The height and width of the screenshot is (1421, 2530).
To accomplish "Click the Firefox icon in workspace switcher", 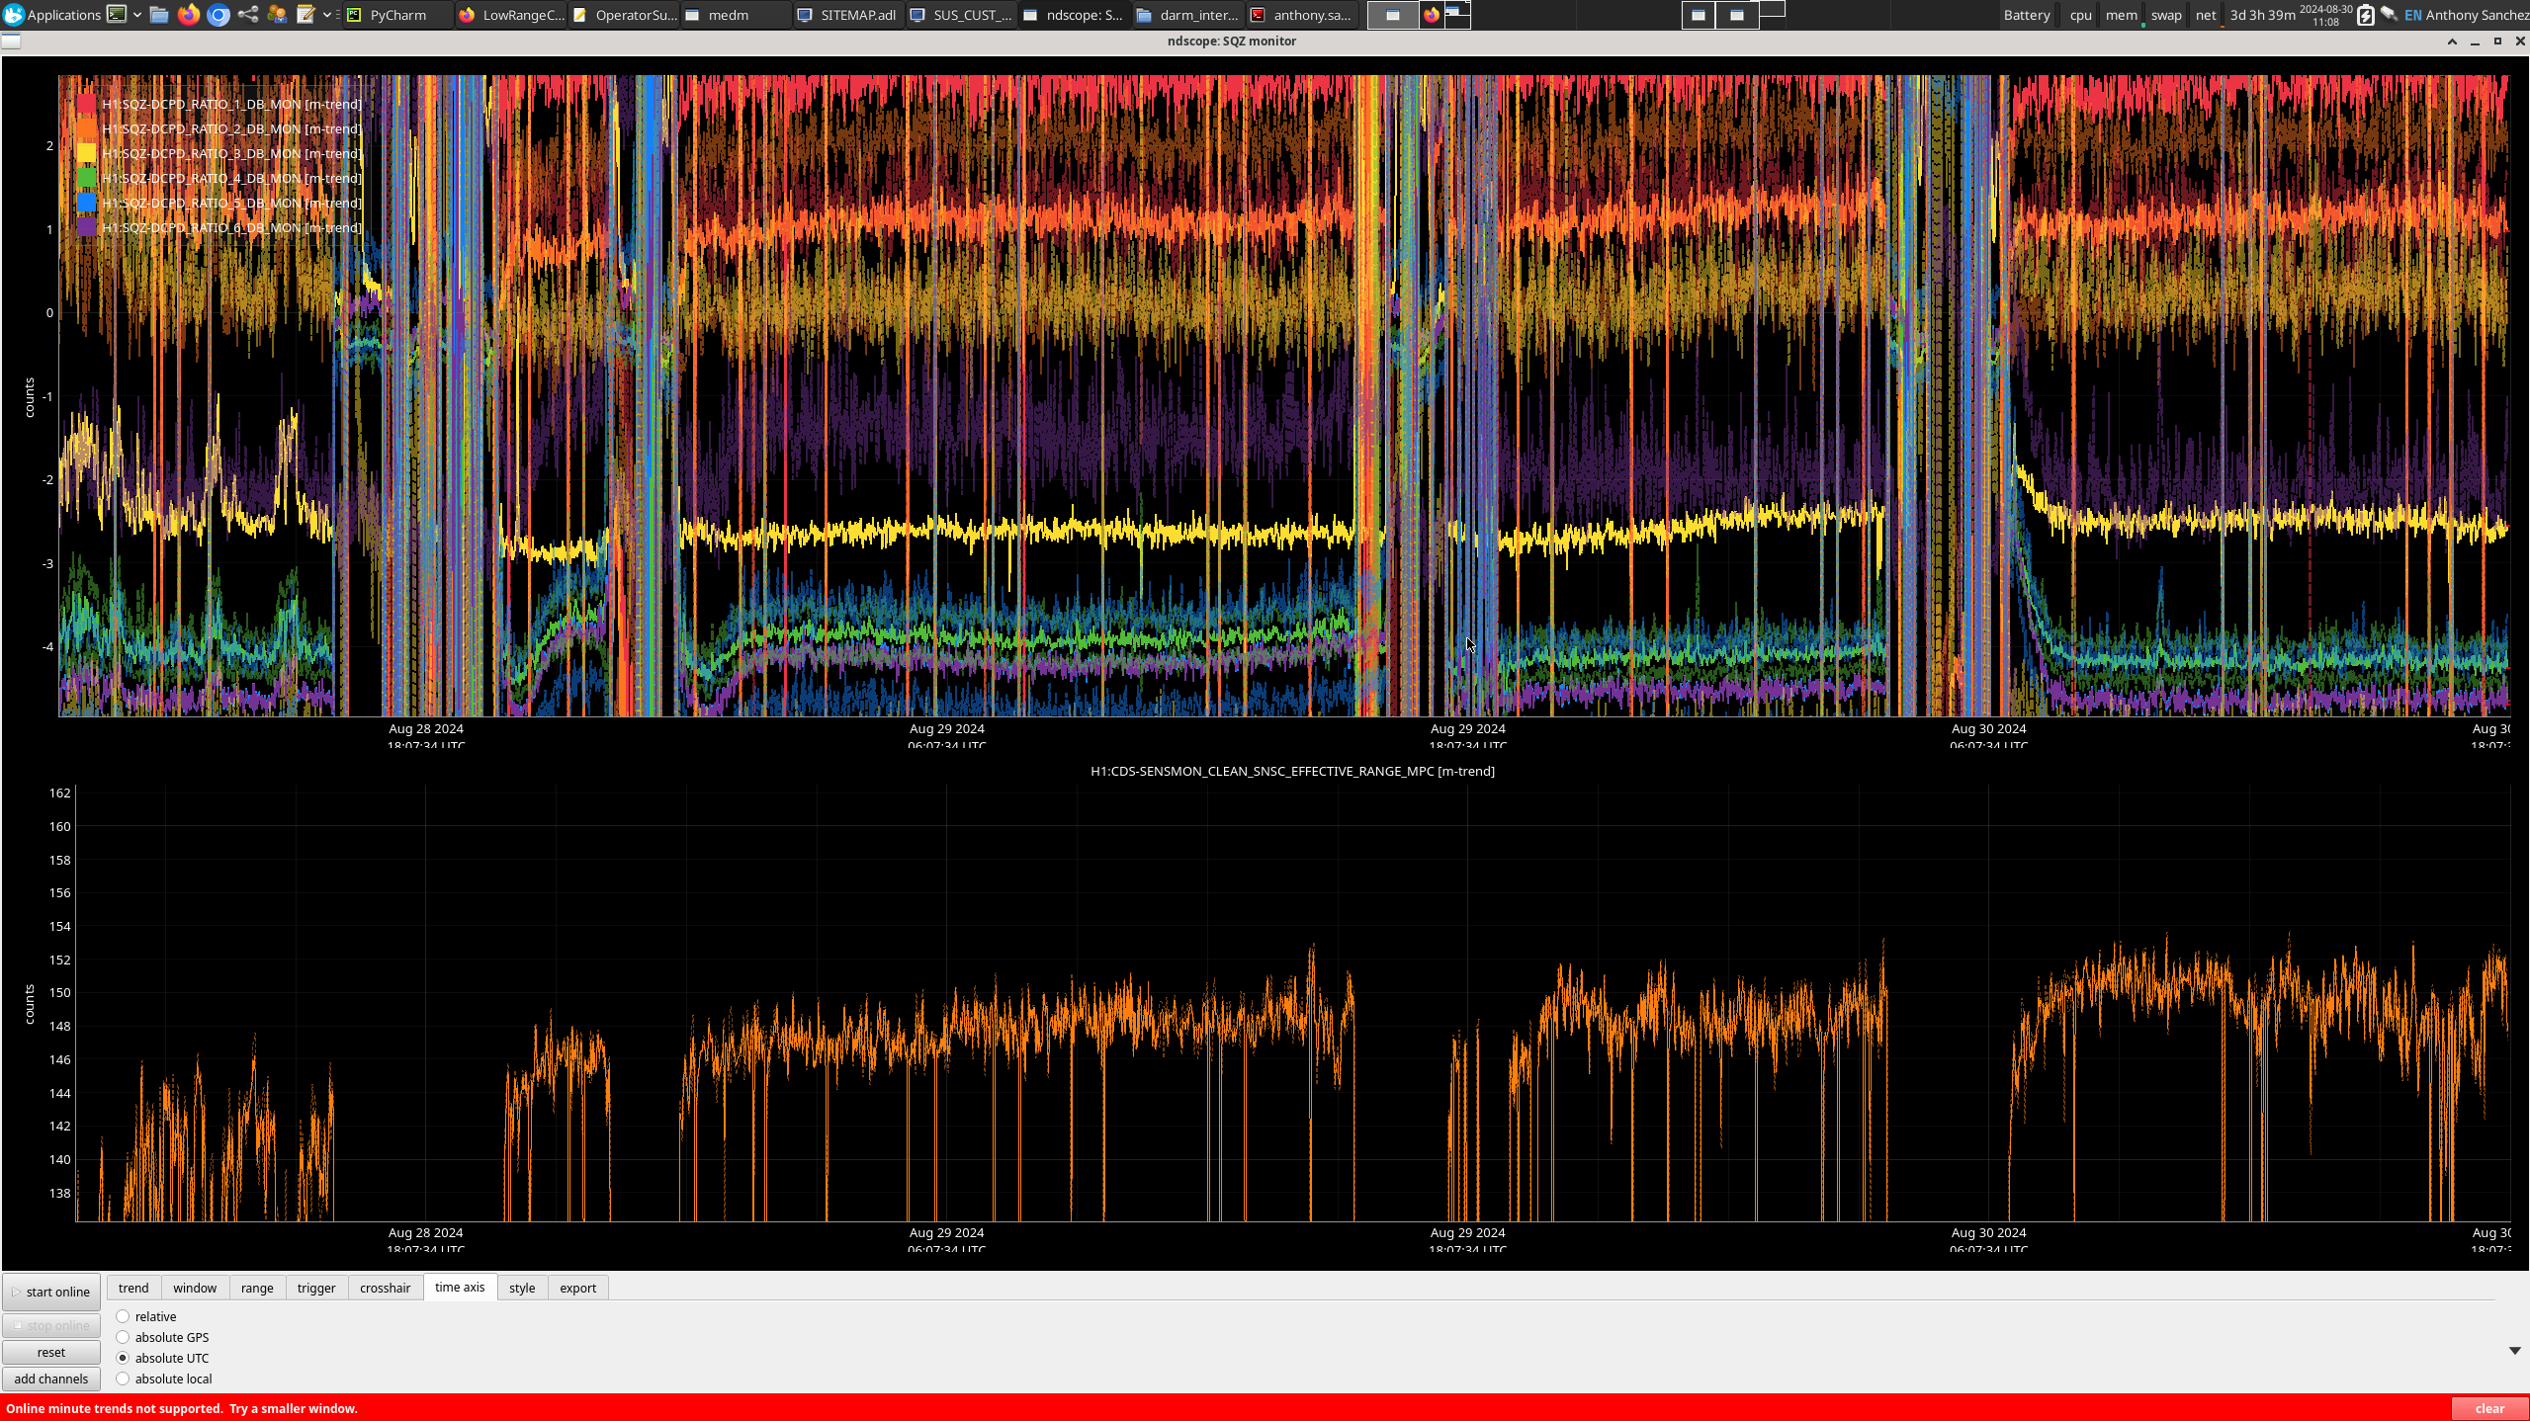I will pos(1432,15).
